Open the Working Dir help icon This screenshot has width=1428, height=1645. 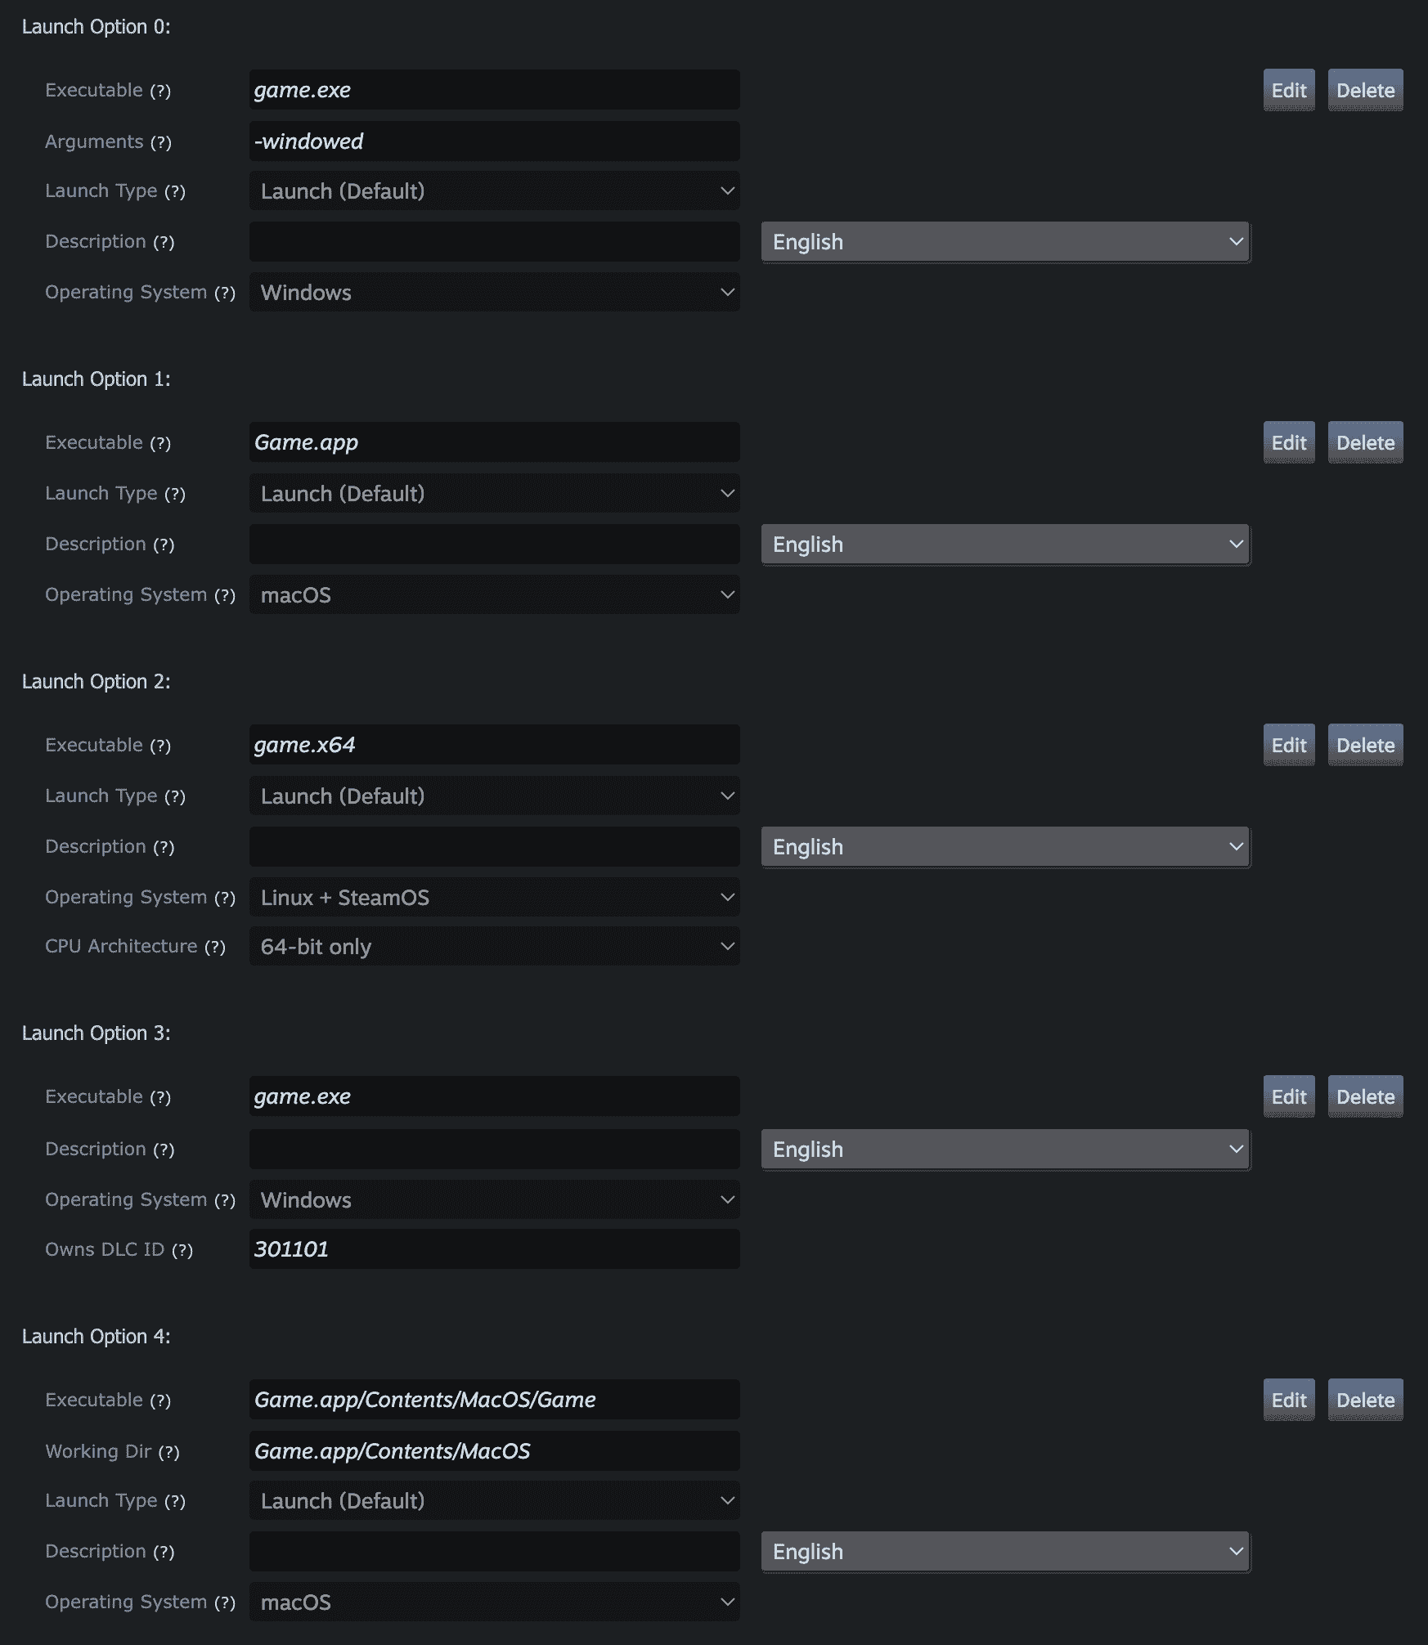point(171,1451)
